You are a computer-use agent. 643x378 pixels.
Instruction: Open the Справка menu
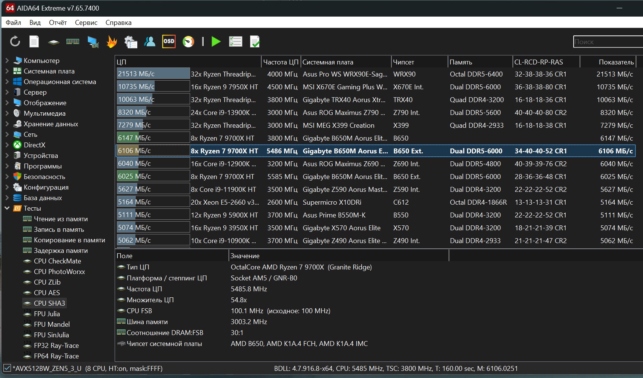point(118,23)
